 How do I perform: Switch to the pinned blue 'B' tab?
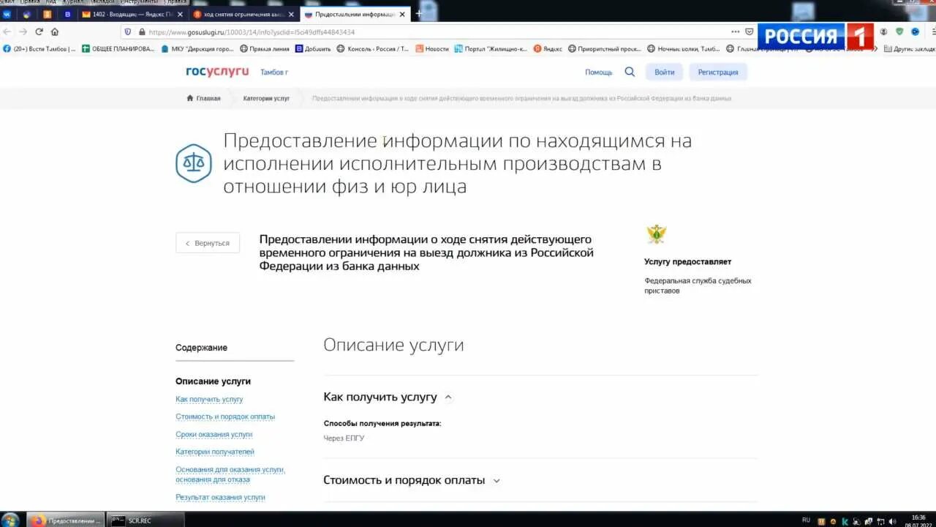click(x=68, y=14)
